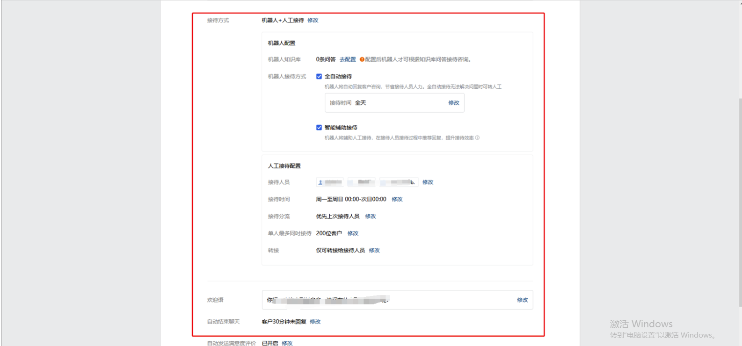Edit the 仅可转接给接待人员 transfer setting

pyautogui.click(x=374, y=251)
